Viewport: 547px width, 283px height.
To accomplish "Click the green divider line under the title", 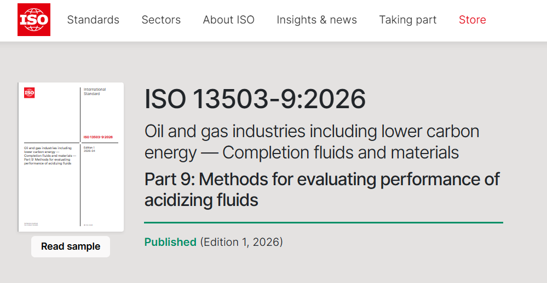I will pyautogui.click(x=323, y=222).
